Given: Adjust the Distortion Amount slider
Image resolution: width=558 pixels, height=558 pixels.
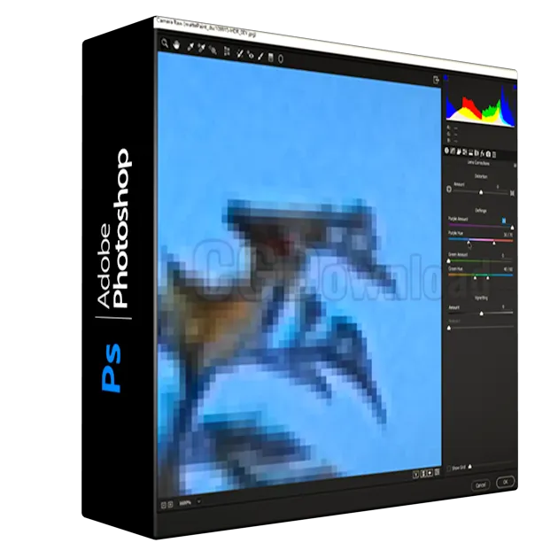Looking at the screenshot, I should pos(481,192).
